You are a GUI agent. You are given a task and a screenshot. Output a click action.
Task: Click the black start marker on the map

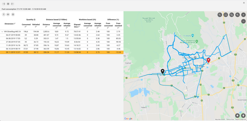pos(162,71)
